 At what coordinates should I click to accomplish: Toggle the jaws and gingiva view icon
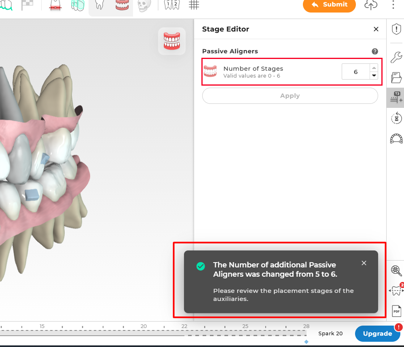click(x=122, y=5)
